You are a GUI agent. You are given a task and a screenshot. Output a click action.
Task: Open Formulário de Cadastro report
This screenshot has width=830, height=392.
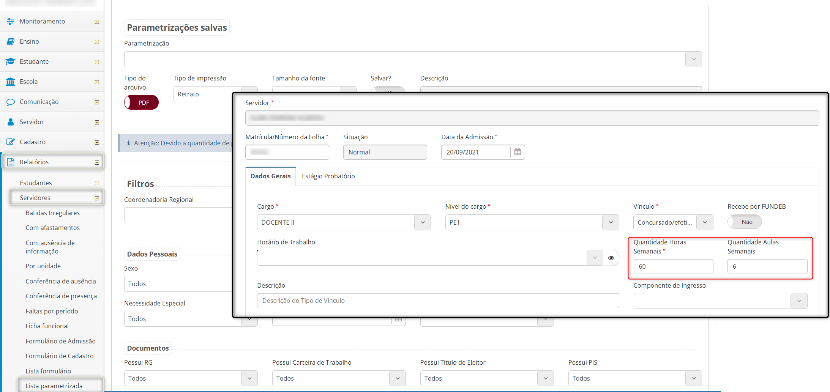(60, 356)
